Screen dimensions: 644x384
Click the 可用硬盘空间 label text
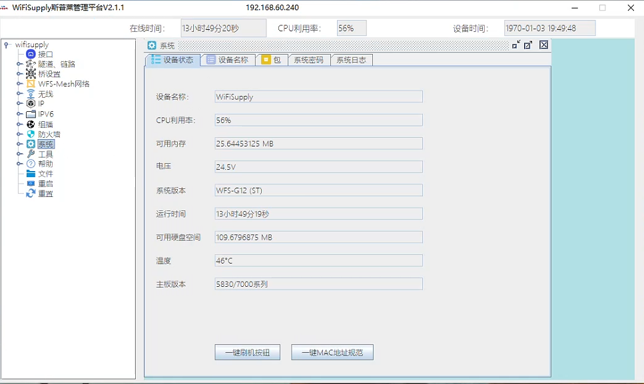pos(178,237)
